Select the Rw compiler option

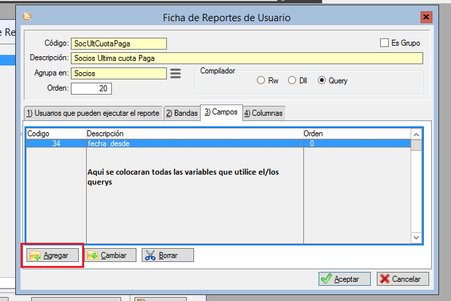coord(261,81)
